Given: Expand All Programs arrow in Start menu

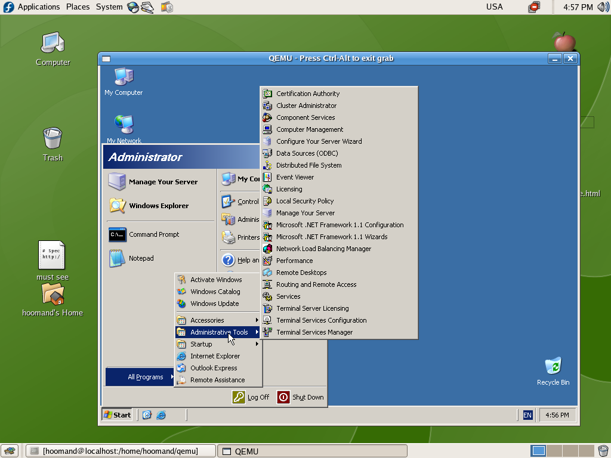Looking at the screenshot, I should [x=172, y=377].
